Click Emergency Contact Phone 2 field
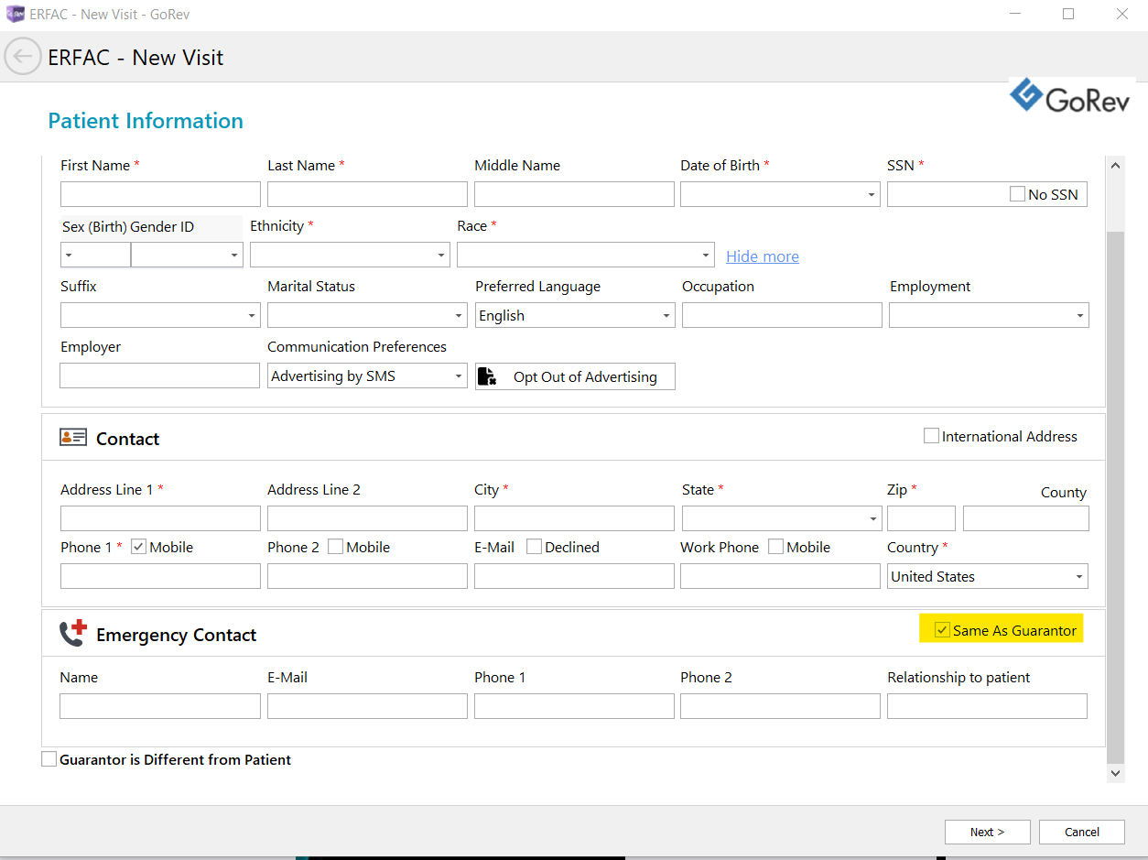Image resolution: width=1148 pixels, height=860 pixels. pos(780,706)
